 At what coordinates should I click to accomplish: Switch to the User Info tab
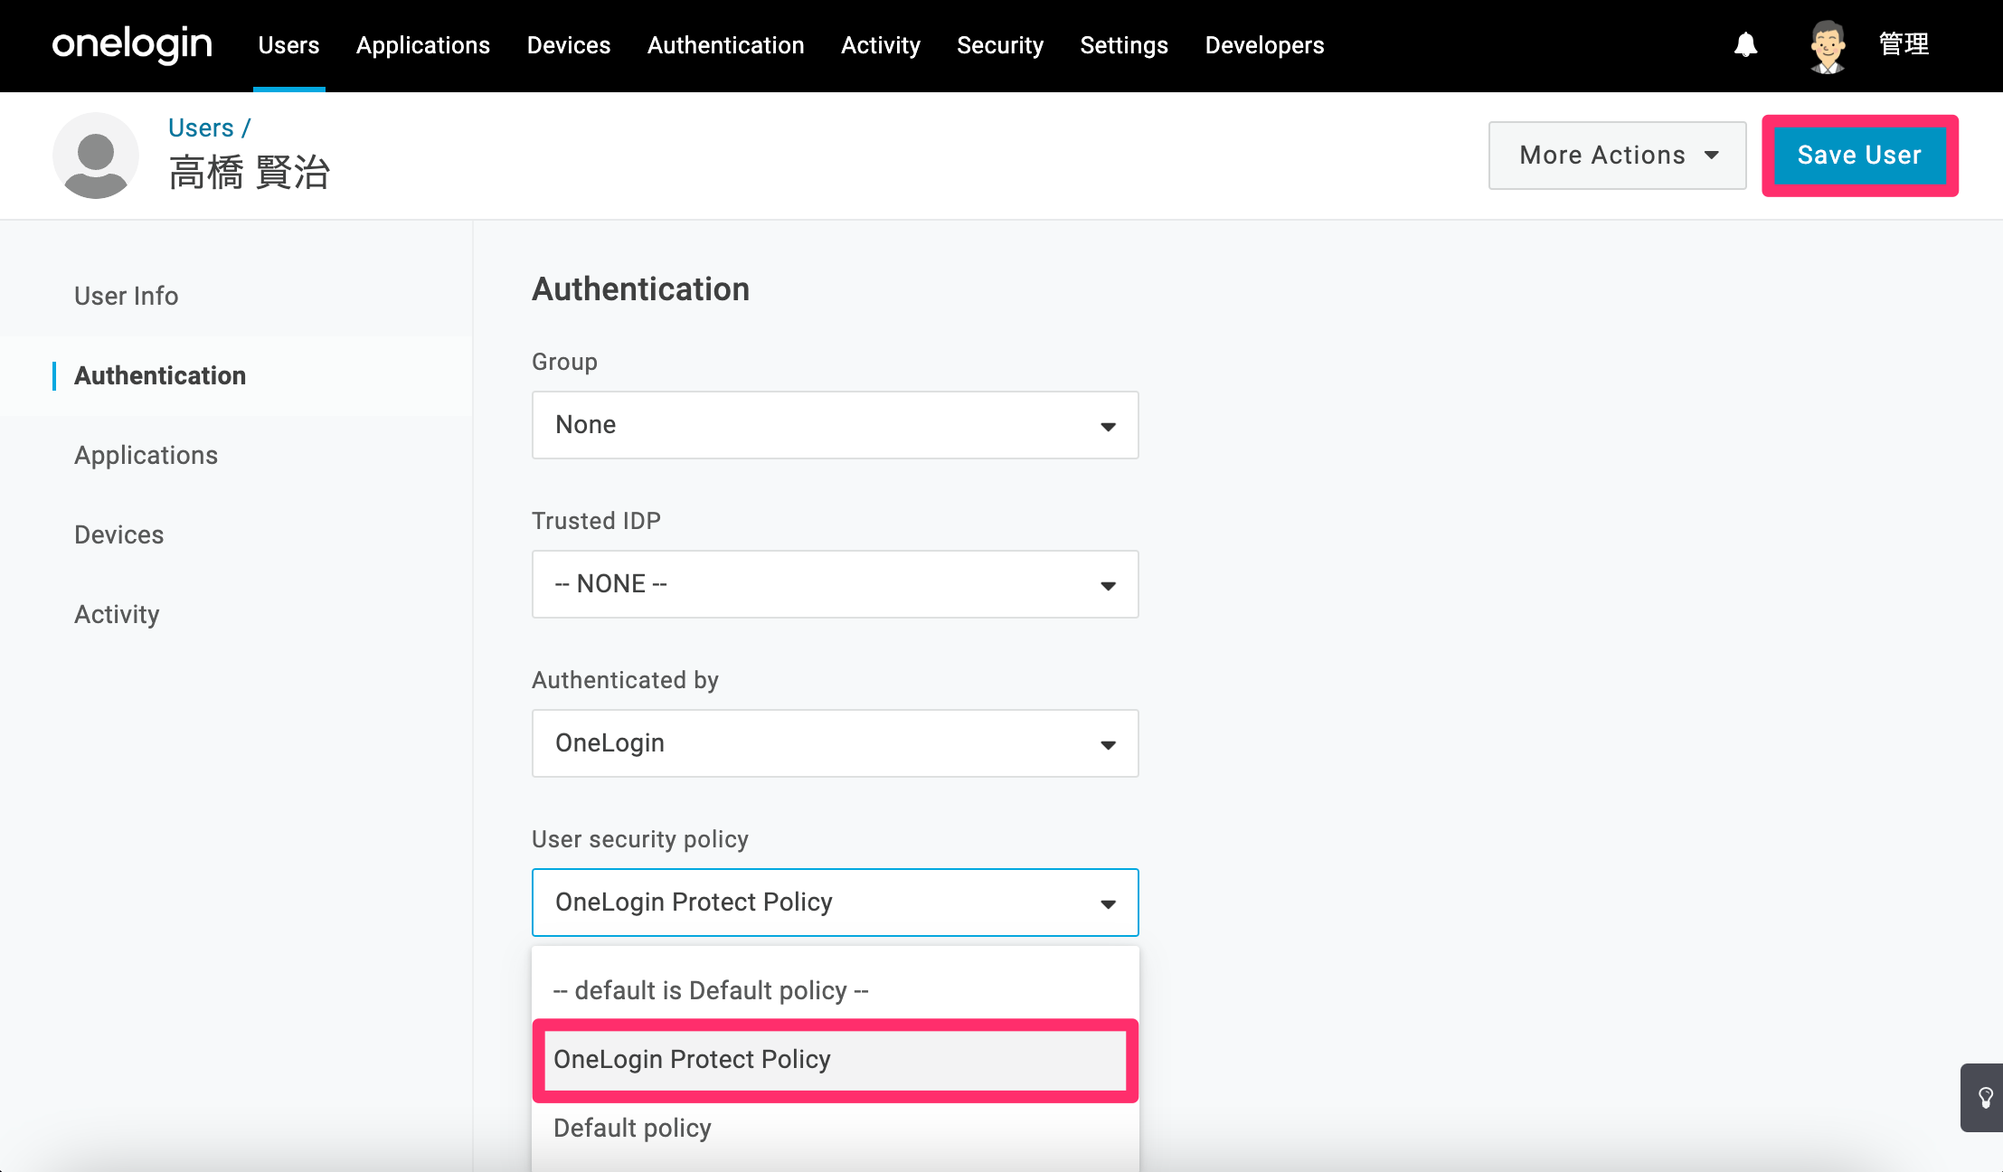(x=127, y=296)
